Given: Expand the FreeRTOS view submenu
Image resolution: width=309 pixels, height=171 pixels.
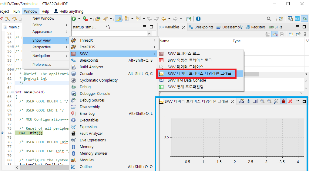Looking at the screenshot, I should [x=114, y=47].
